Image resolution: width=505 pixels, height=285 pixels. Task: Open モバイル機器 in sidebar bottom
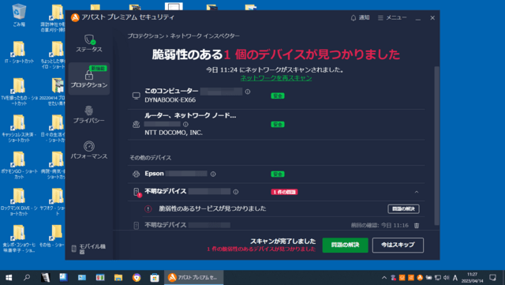click(89, 249)
